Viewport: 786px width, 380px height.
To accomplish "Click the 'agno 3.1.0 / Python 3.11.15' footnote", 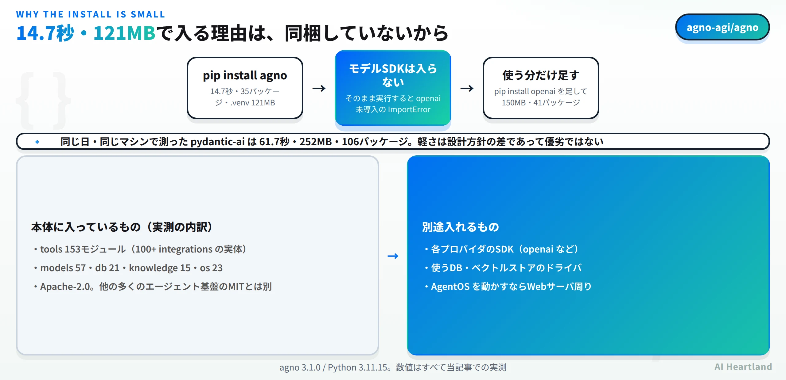I will (393, 367).
